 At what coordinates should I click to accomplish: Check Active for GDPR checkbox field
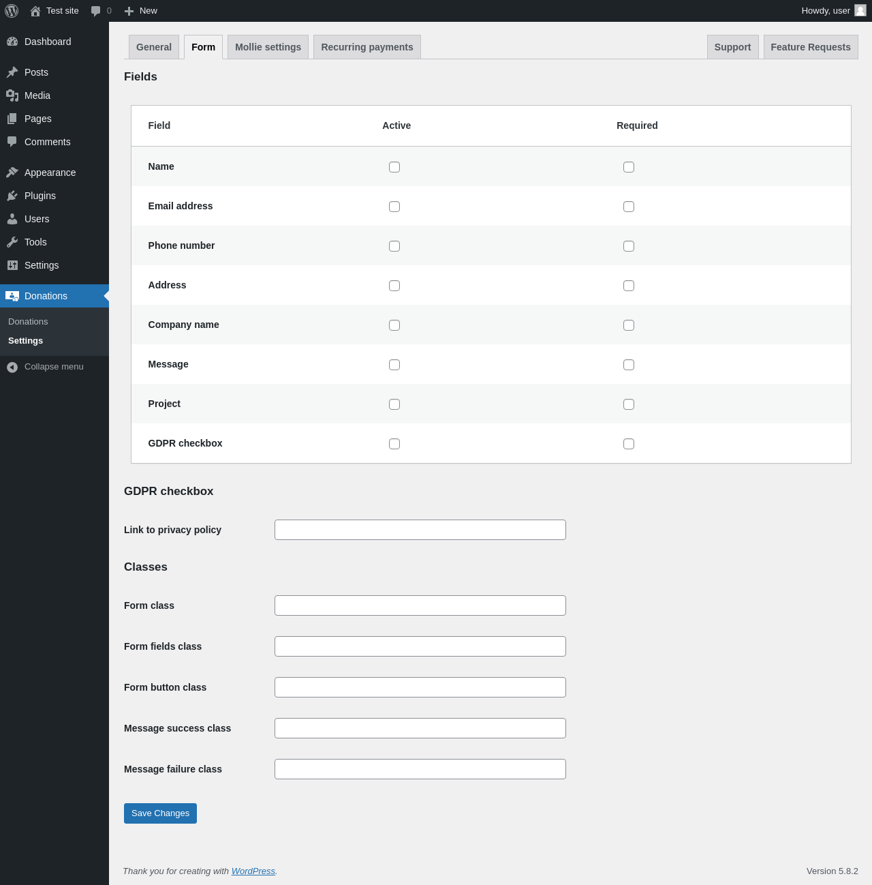coord(394,444)
